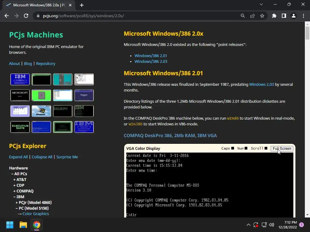Screen dimensions: 310x232
Task: Expand the COMPAQ tree node
Action: click(x=23, y=191)
